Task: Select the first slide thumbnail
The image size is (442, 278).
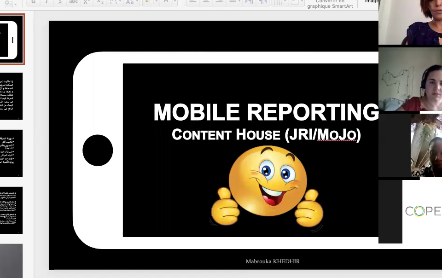Action: coord(11,40)
